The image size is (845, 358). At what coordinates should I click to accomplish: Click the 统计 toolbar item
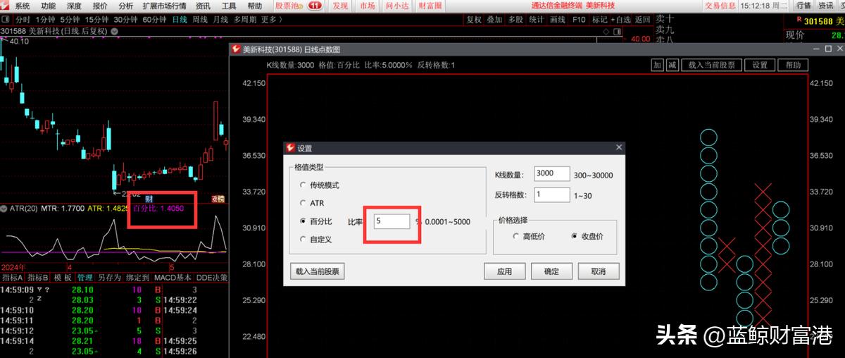tap(536, 19)
